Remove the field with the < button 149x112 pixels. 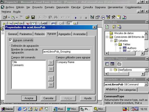(x=51, y=79)
